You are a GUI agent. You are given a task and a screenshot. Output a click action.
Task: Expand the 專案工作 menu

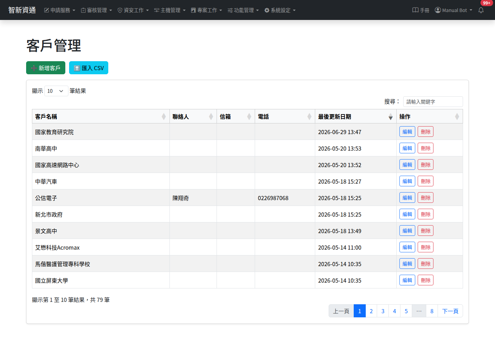207,10
